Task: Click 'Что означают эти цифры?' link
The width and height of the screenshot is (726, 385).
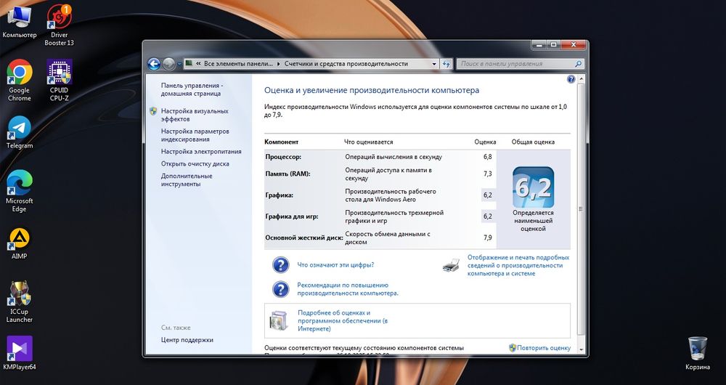Action: 335,265
